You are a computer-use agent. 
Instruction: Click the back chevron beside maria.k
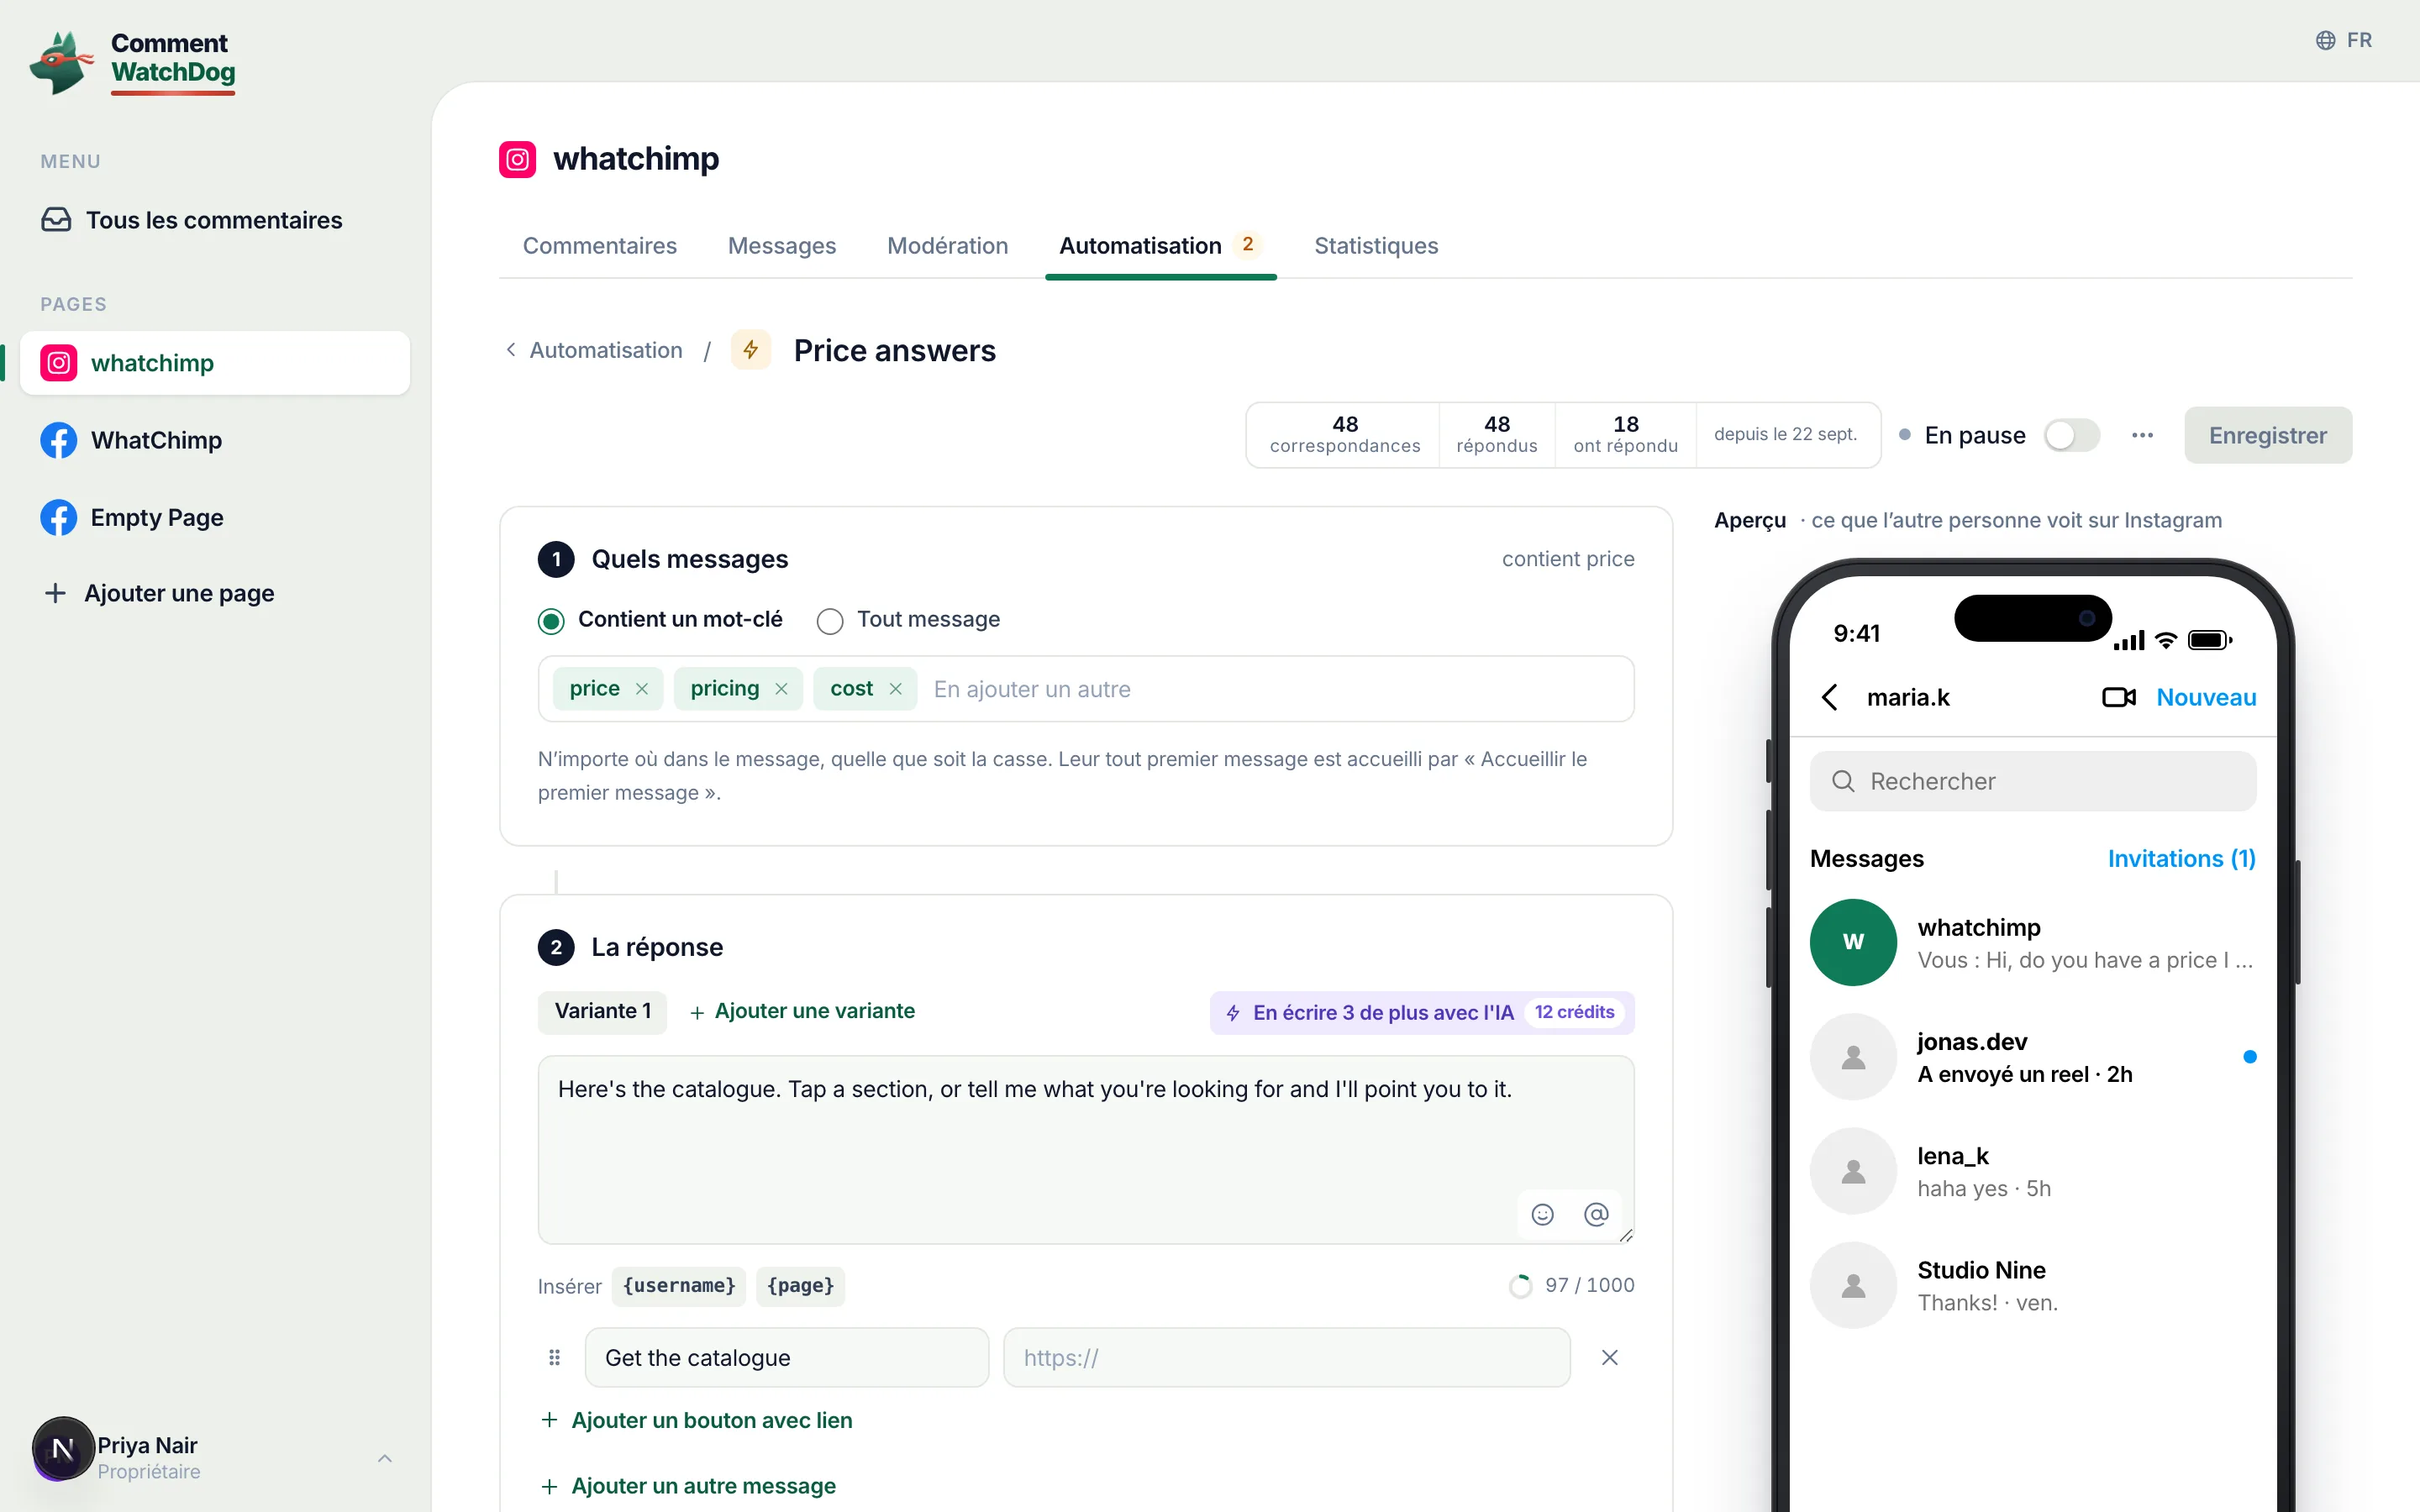[1830, 698]
